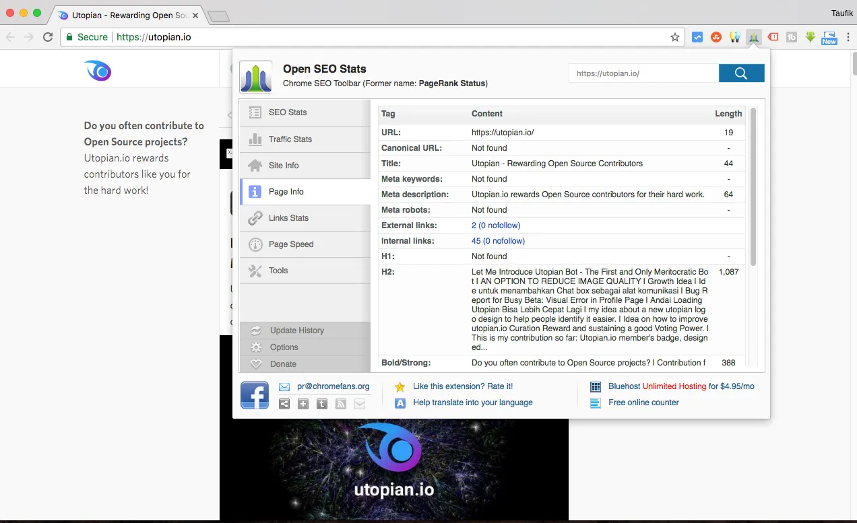Viewport: 857px width, 523px height.
Task: Click the Facebook icon in the popup footer
Action: point(255,395)
